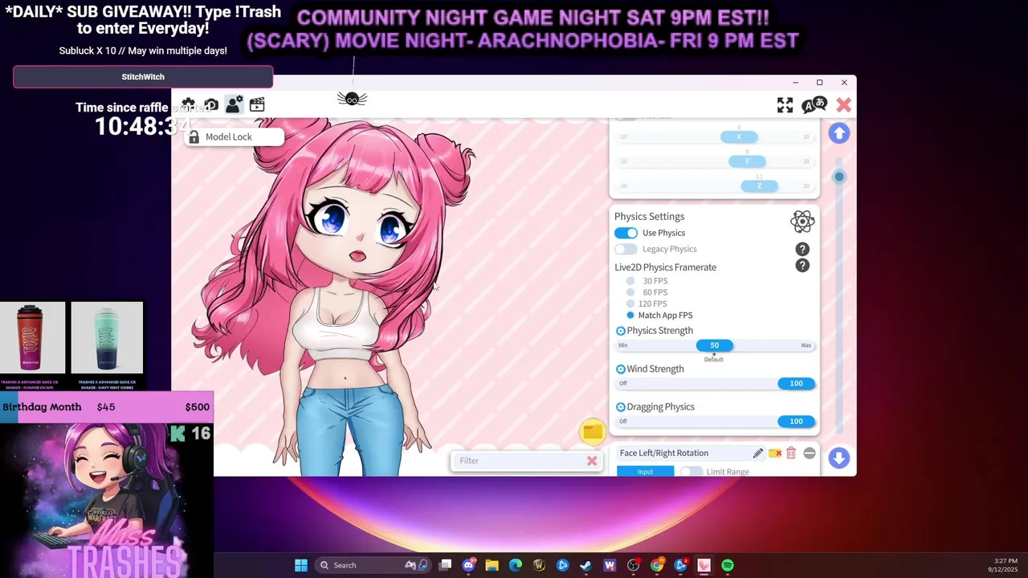
Task: Click gear icon beside Physics Strength
Action: 620,331
